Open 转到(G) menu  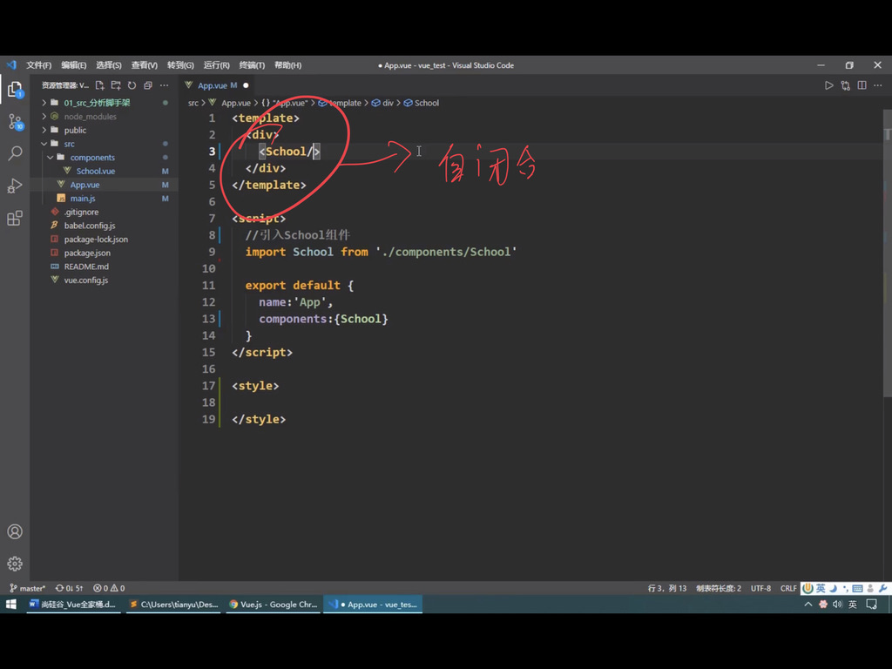180,65
